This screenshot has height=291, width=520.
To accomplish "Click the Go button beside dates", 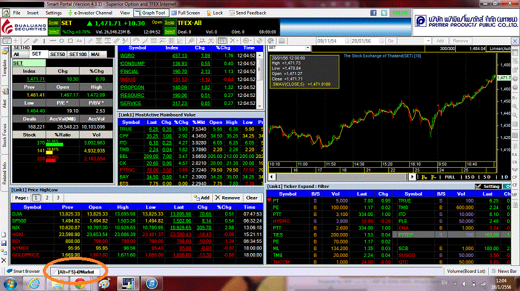I will (391, 41).
